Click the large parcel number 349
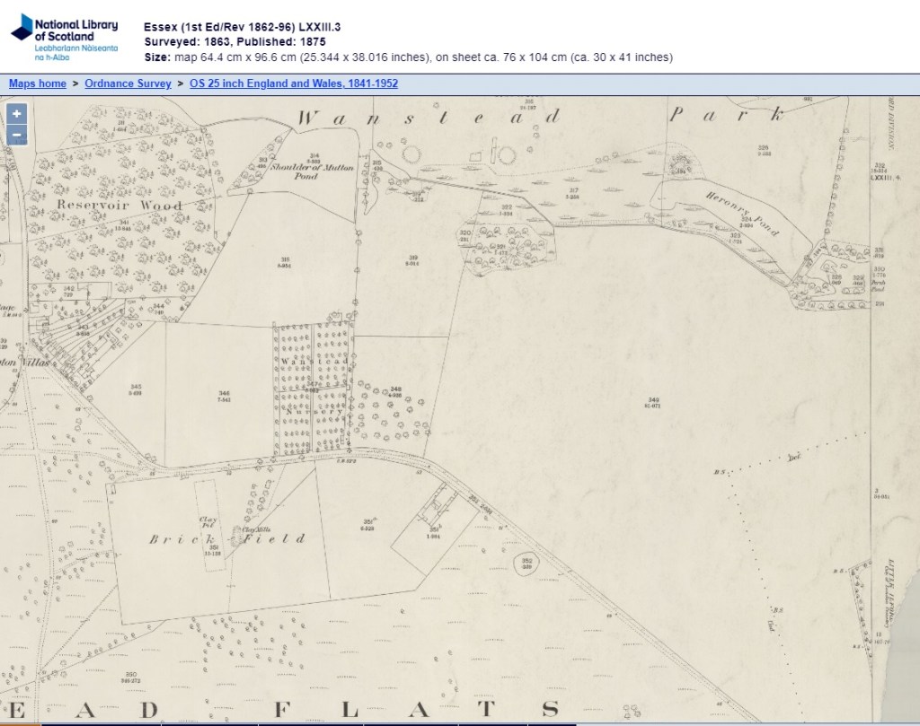Viewport: 920px width, 726px height. [653, 402]
